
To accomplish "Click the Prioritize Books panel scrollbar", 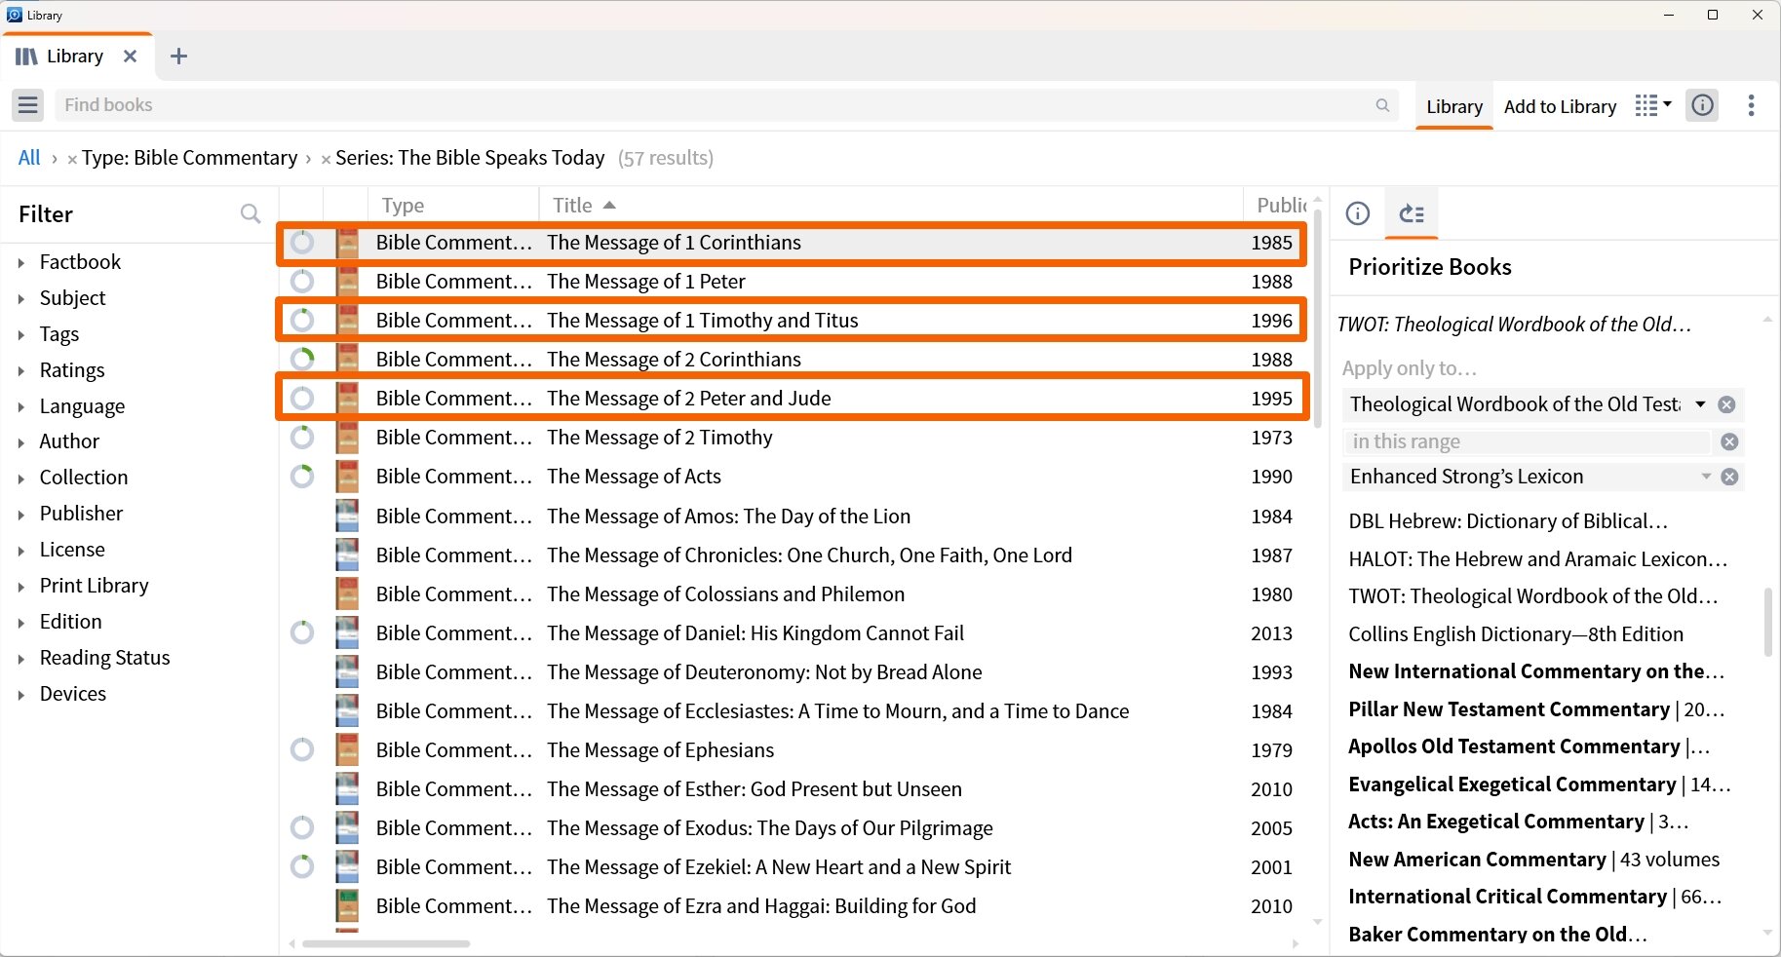I will tap(1767, 622).
